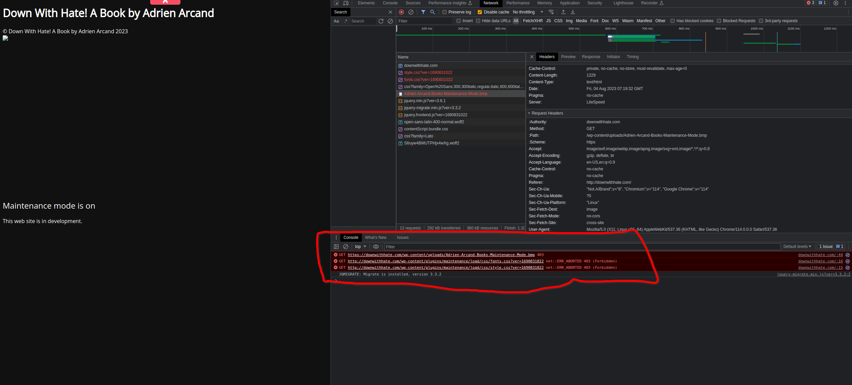
Task: Filter requests by CSS type
Action: pyautogui.click(x=558, y=21)
